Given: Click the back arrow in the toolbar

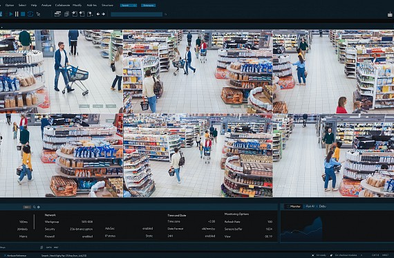Looking at the screenshot, I should click(98, 15).
